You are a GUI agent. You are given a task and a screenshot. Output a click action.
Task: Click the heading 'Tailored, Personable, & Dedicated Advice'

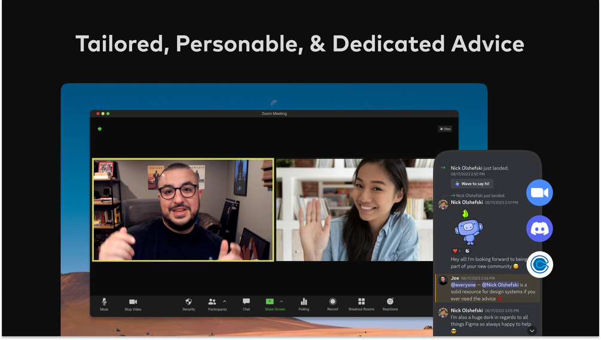click(300, 44)
